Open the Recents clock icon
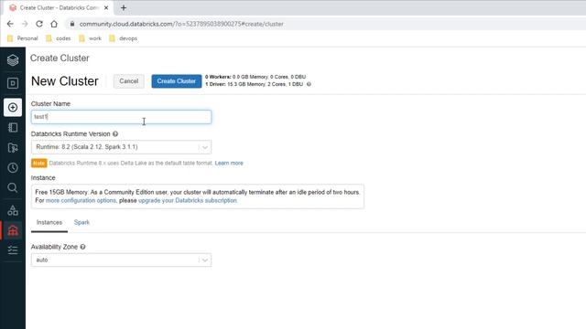The height and width of the screenshot is (329, 586). point(13,168)
